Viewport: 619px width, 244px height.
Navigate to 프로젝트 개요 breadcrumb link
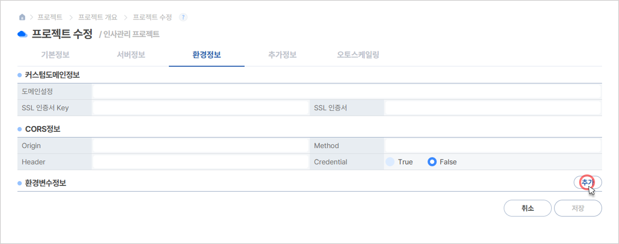[98, 17]
